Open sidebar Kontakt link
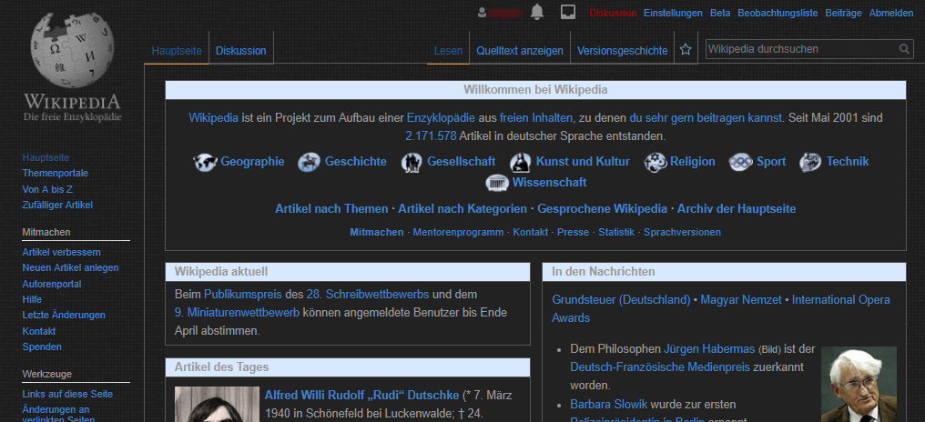This screenshot has height=422, width=925. pos(39,331)
